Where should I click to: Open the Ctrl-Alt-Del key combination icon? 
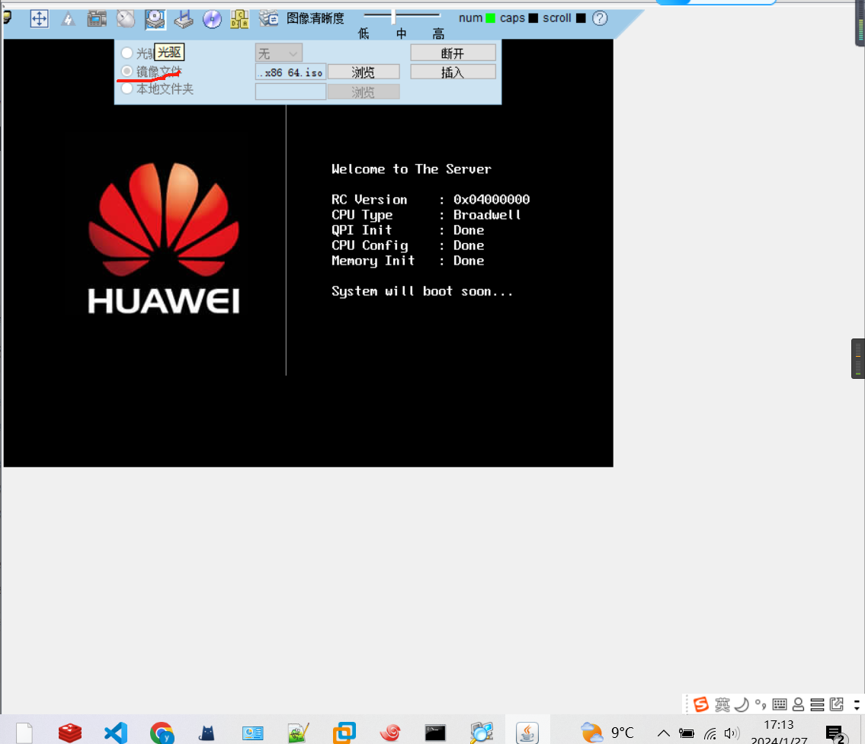[239, 19]
